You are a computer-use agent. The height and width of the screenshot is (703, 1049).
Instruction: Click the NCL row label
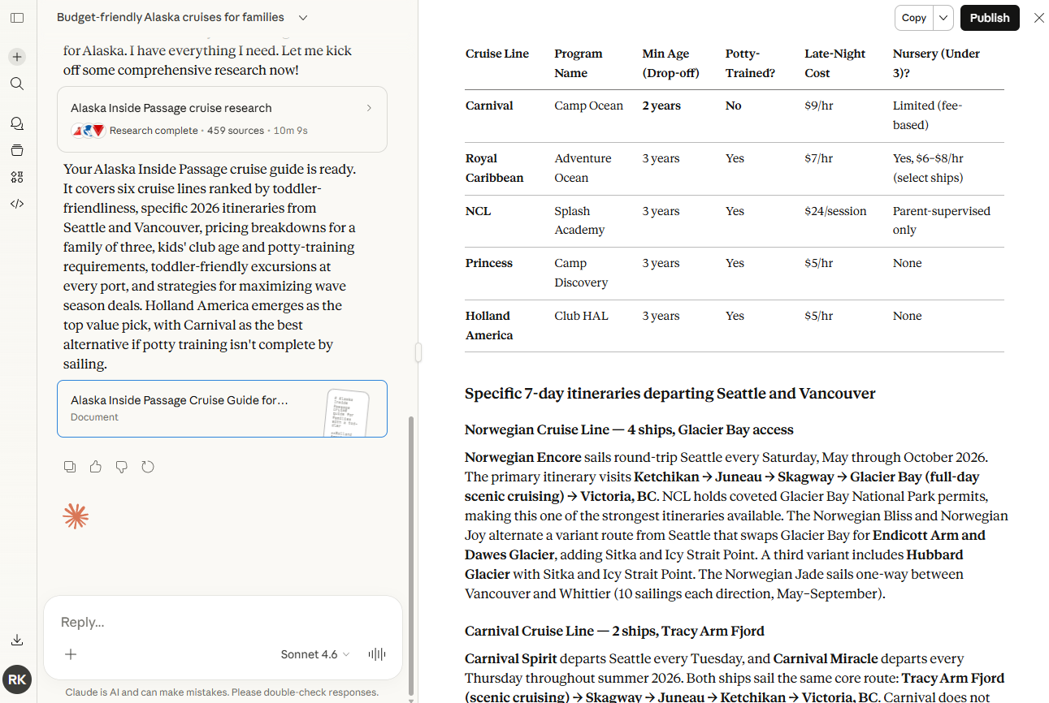pyautogui.click(x=479, y=211)
